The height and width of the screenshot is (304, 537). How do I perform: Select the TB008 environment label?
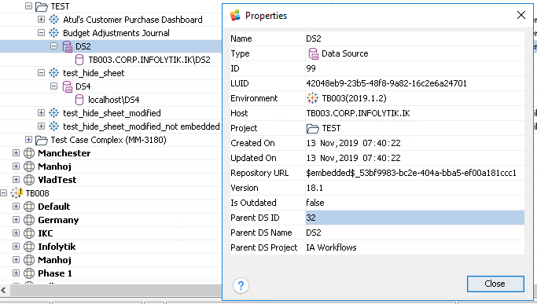[x=37, y=193]
